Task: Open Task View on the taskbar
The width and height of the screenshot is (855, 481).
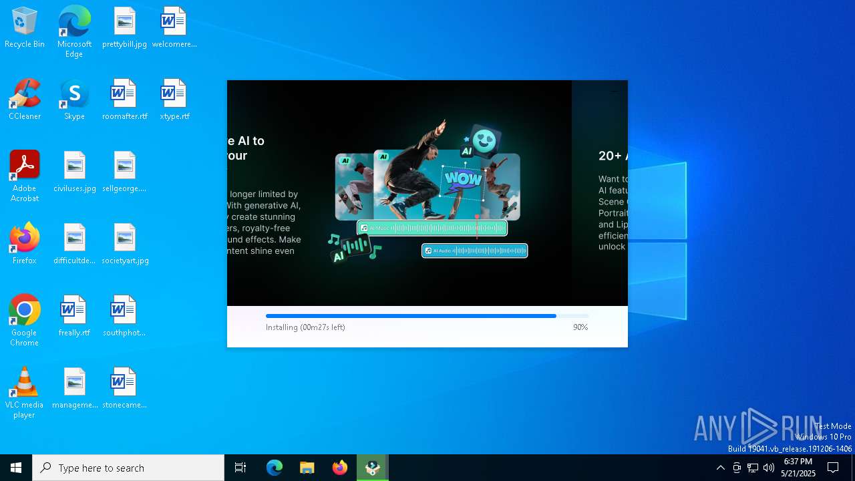Action: coord(240,468)
